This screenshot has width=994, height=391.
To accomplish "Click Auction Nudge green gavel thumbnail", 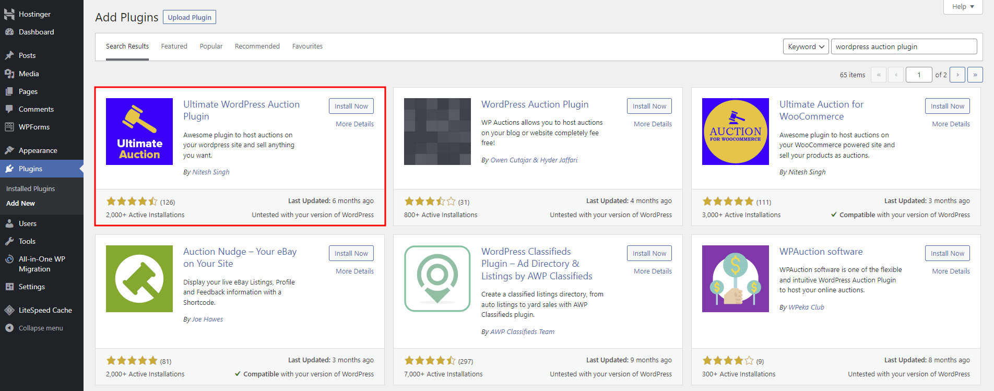I will pyautogui.click(x=139, y=279).
